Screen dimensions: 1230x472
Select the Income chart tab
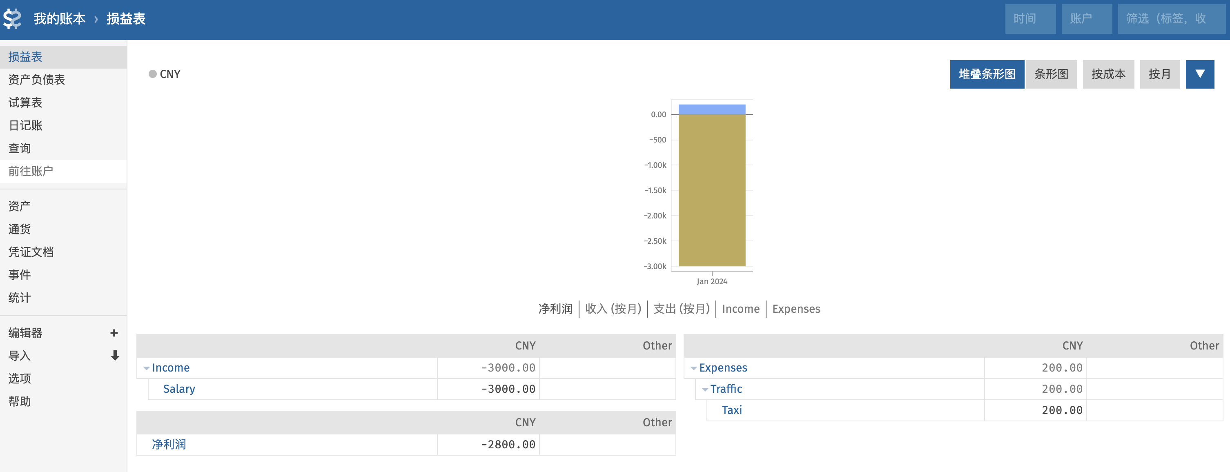coord(741,309)
